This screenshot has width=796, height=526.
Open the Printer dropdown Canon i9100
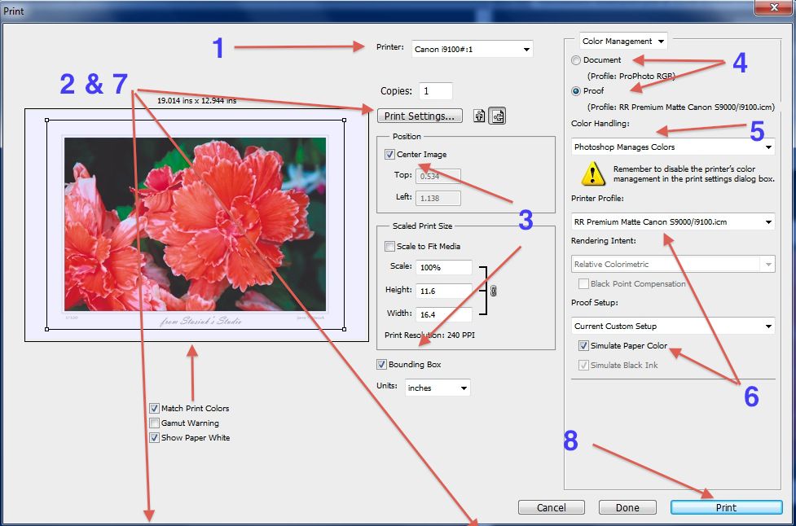pyautogui.click(x=472, y=49)
